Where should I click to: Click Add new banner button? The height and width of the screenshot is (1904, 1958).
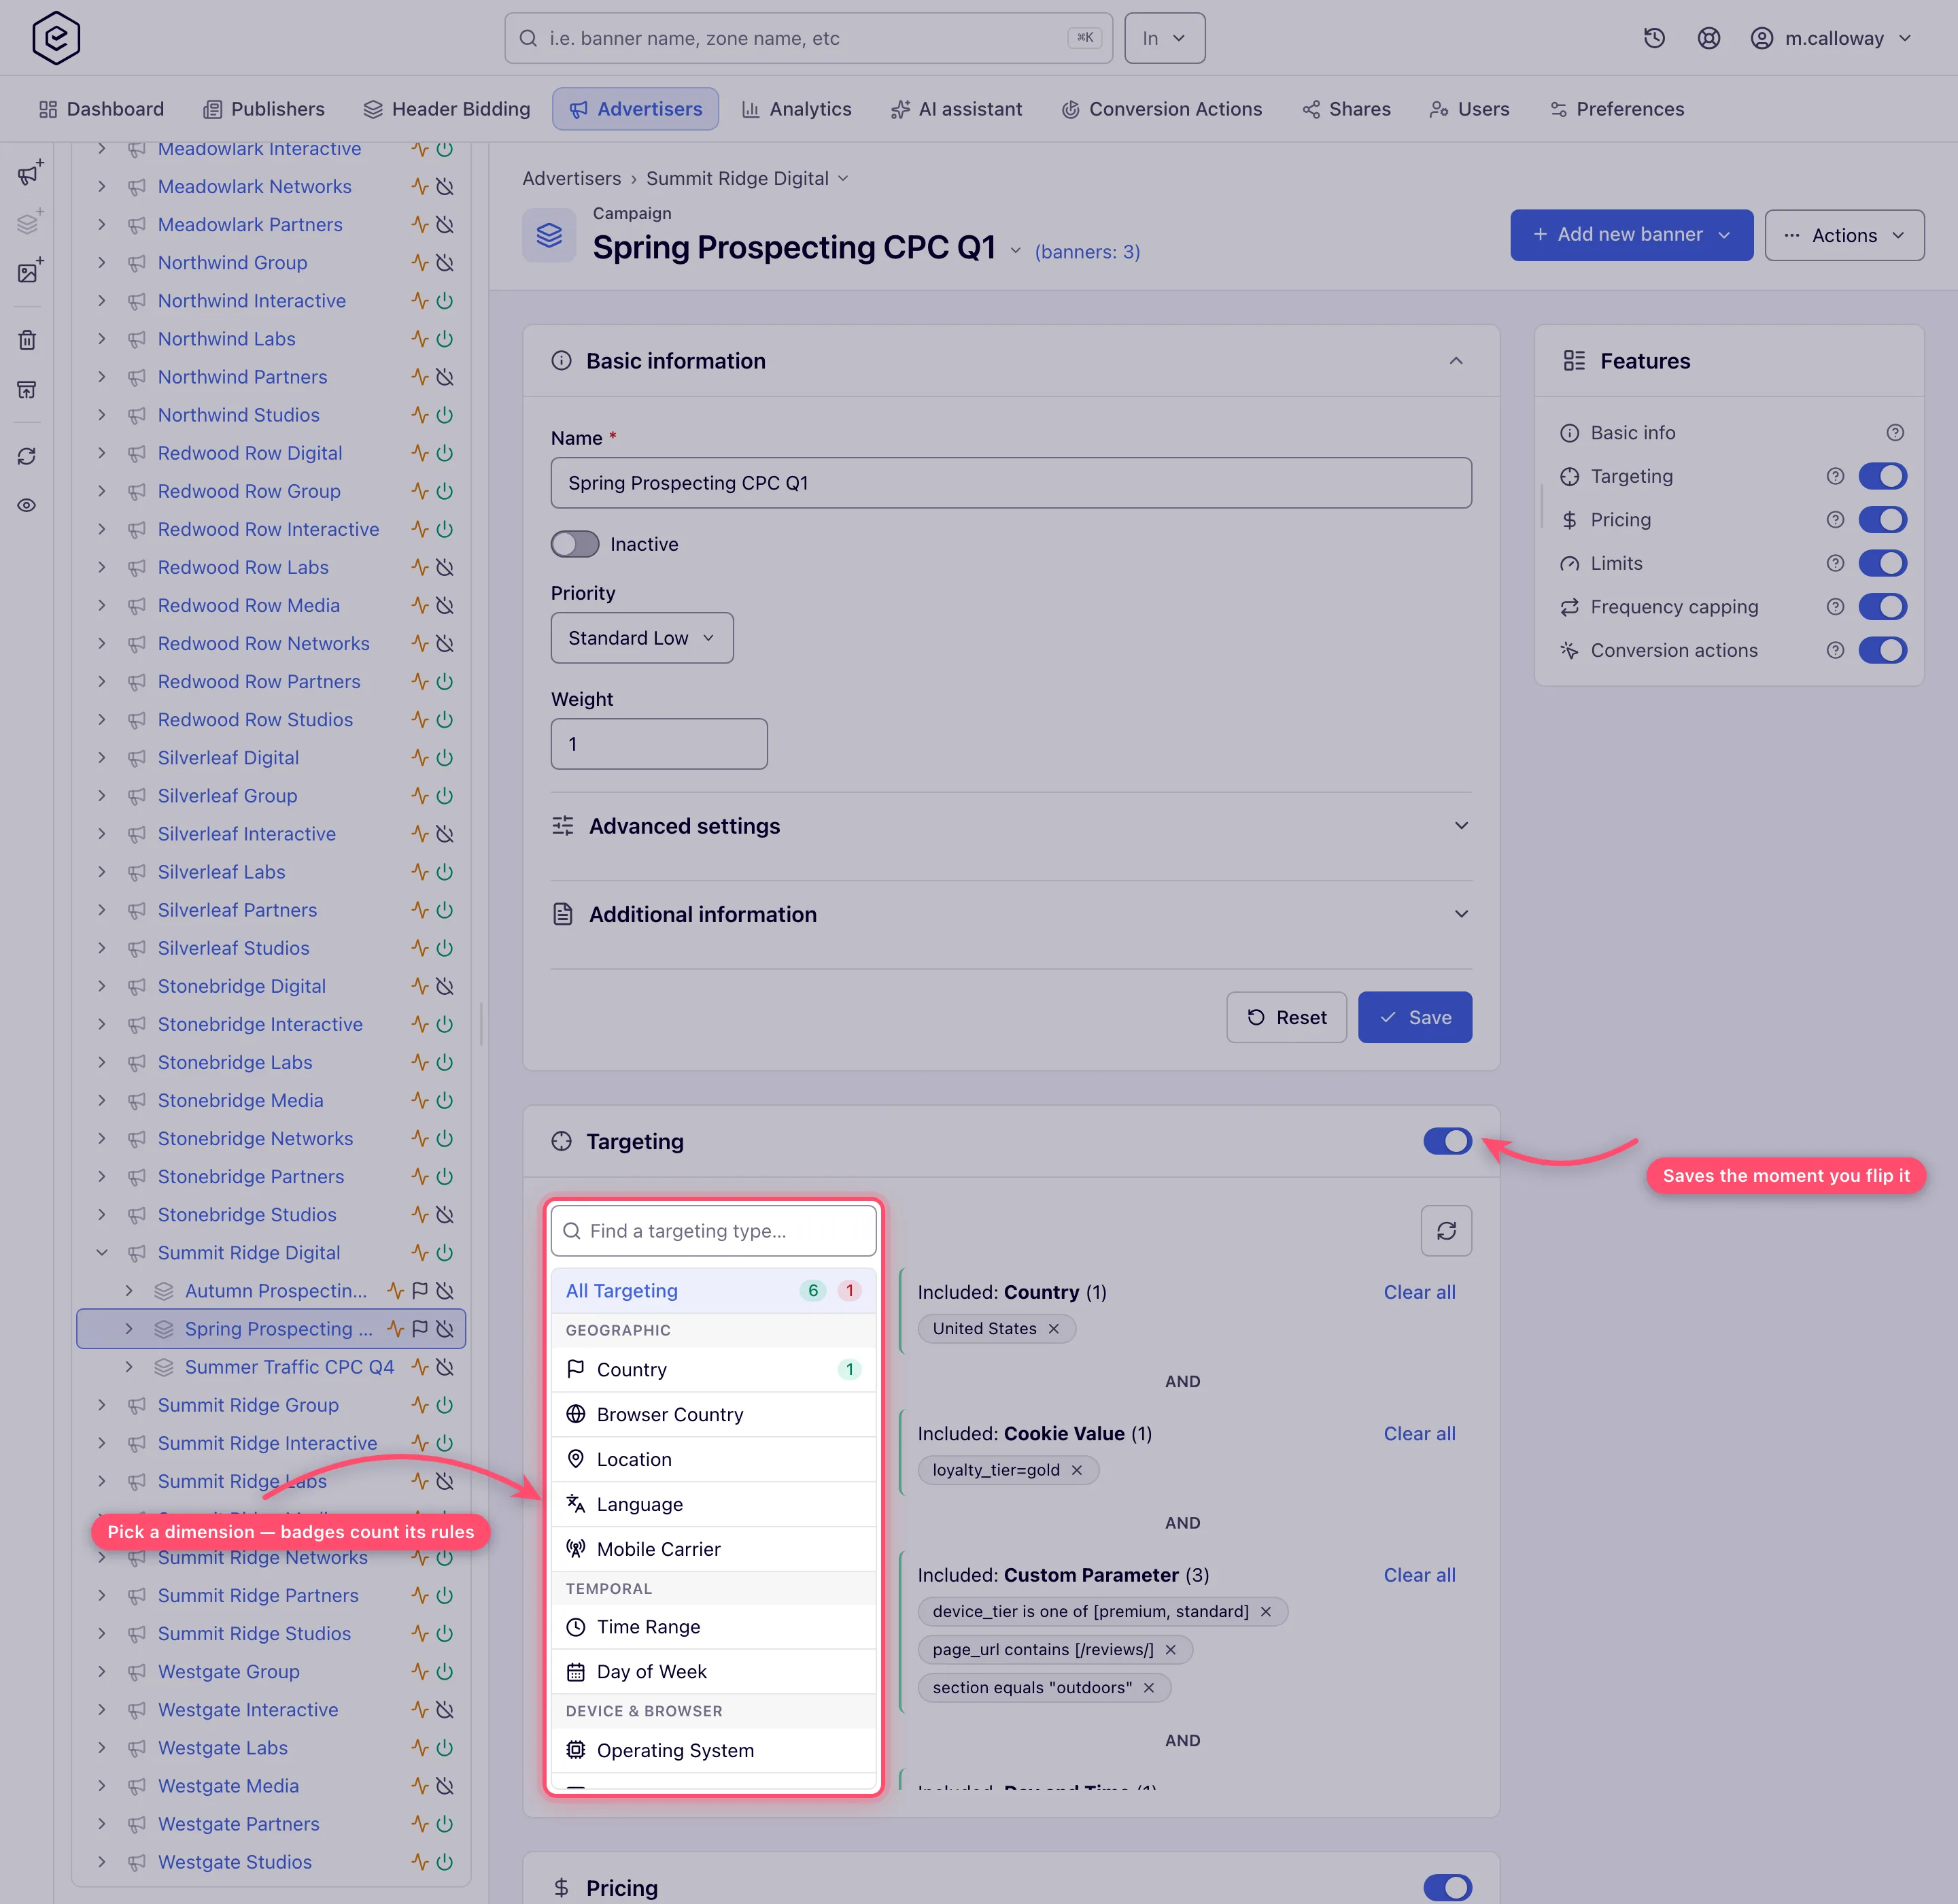point(1631,235)
